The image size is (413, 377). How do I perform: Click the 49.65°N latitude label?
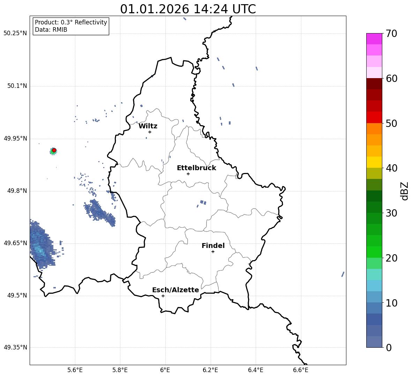coord(15,243)
